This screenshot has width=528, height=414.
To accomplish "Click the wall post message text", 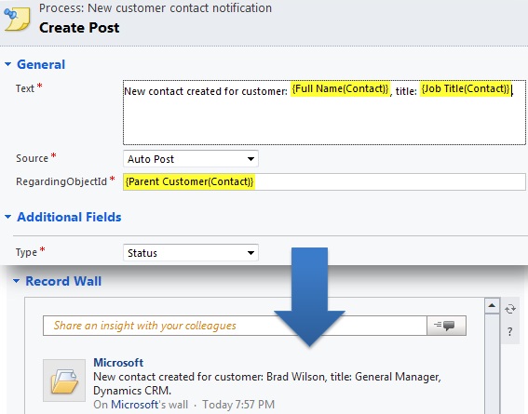I will 267,383.
